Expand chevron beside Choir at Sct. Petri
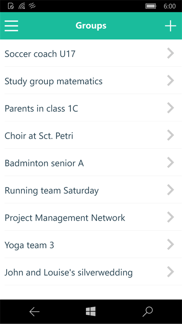 [x=170, y=135]
